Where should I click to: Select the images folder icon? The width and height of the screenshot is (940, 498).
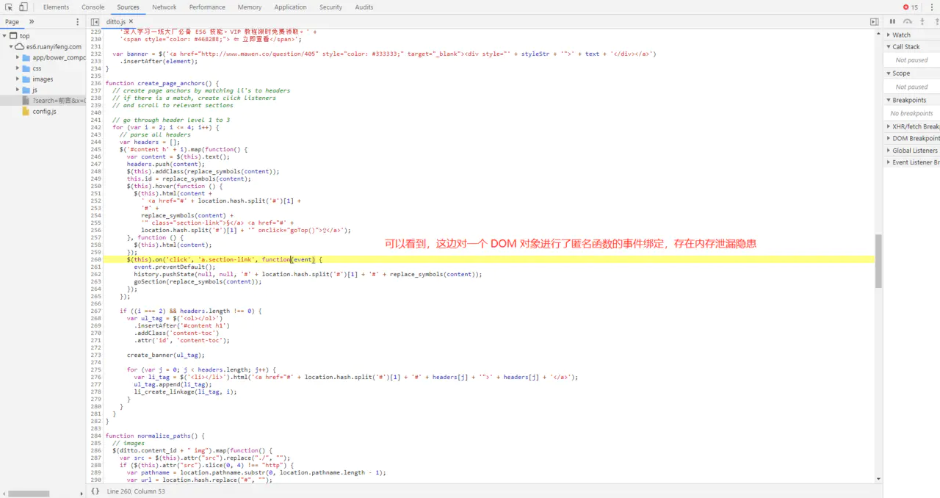(x=26, y=79)
